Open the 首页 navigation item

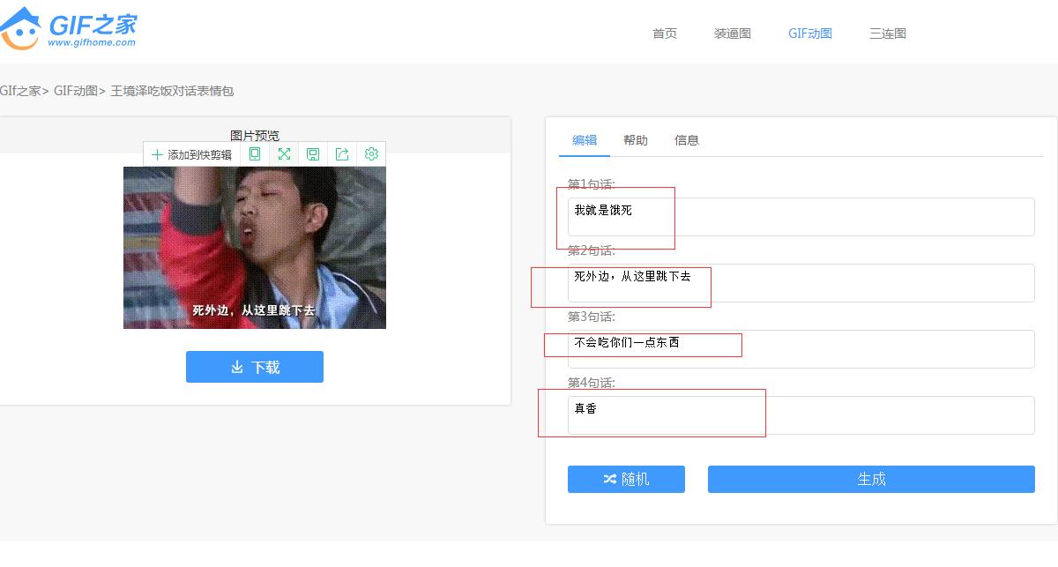pos(665,34)
